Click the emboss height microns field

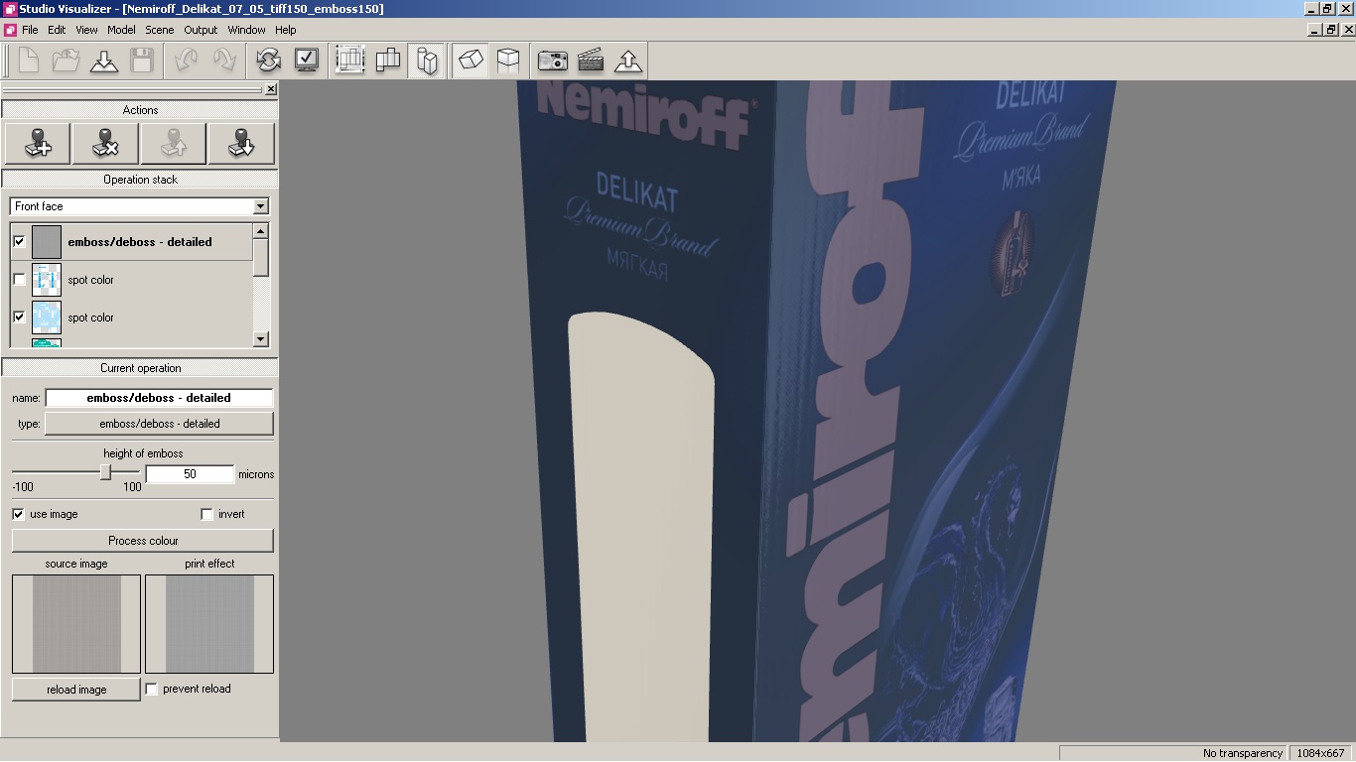tap(190, 474)
